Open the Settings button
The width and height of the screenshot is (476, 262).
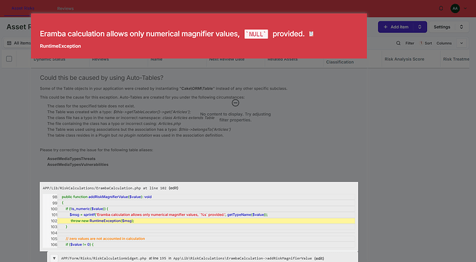442,27
